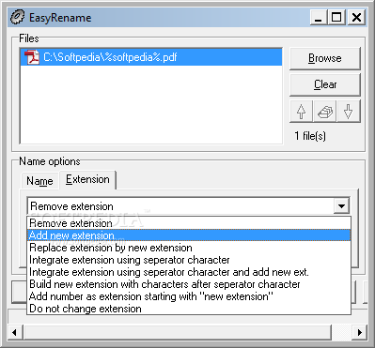The width and height of the screenshot is (375, 348).
Task: Choose 'Replace extension by new extension'
Action: (x=189, y=248)
